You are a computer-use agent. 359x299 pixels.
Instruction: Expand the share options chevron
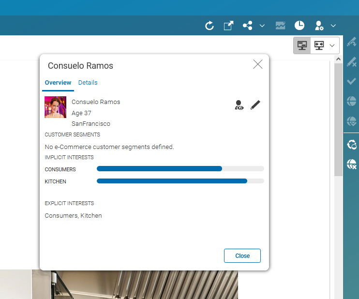262,26
